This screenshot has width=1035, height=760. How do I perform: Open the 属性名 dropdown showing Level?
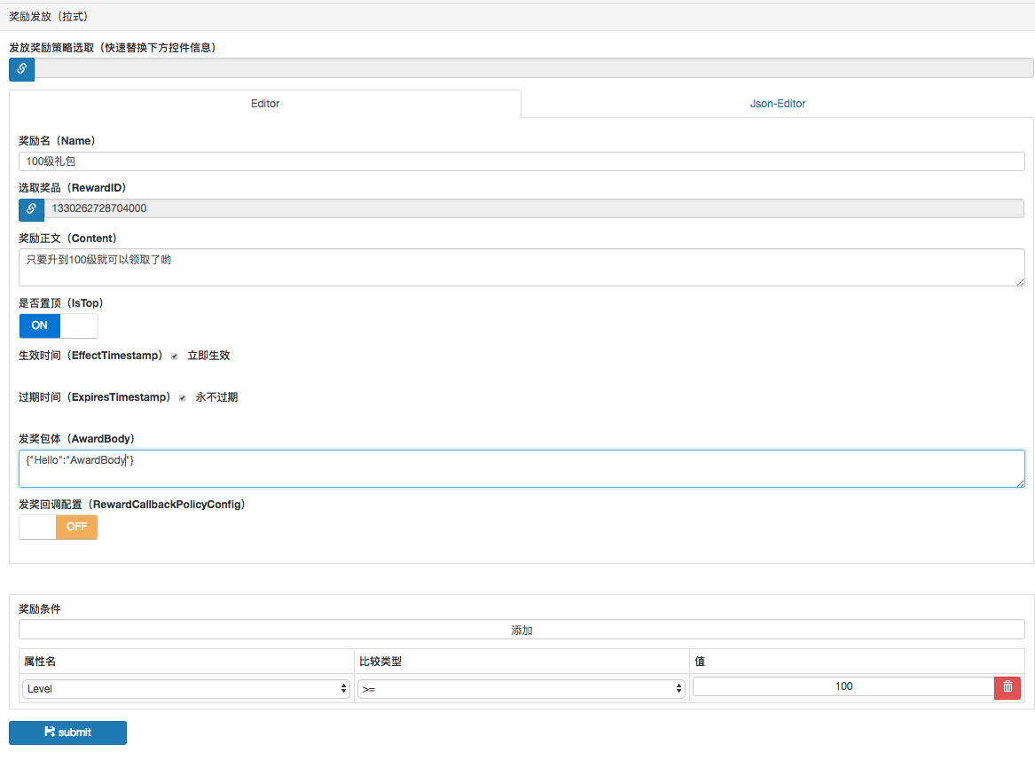(186, 689)
